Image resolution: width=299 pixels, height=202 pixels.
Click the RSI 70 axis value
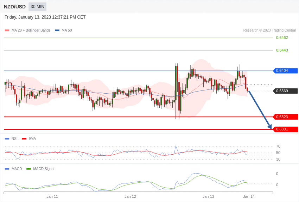point(278,146)
